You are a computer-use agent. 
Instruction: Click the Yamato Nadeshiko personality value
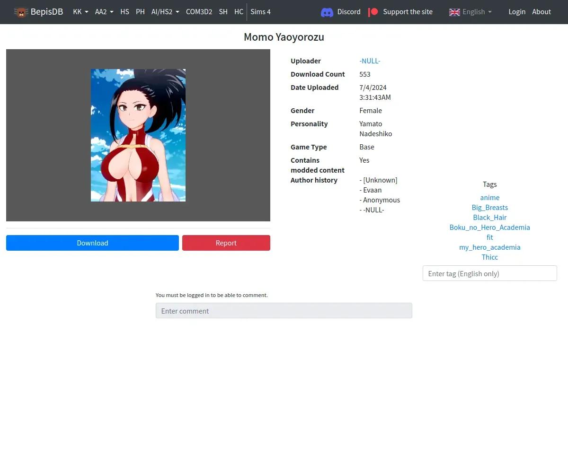tap(376, 129)
